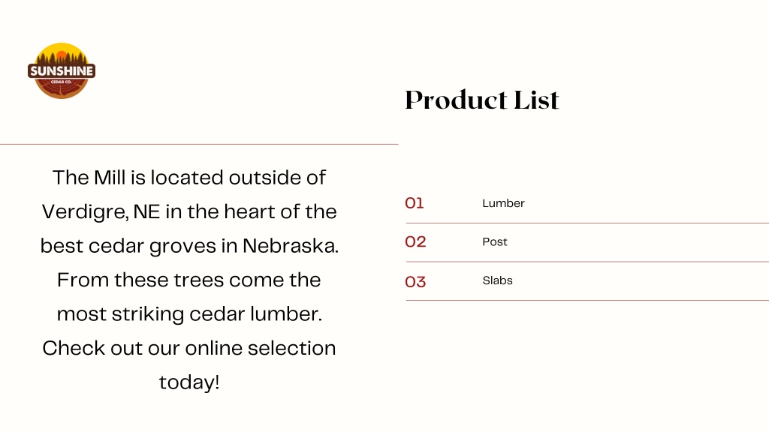Screen dimensions: 769x432
Task: Select the Product List heading
Action: pyautogui.click(x=481, y=100)
